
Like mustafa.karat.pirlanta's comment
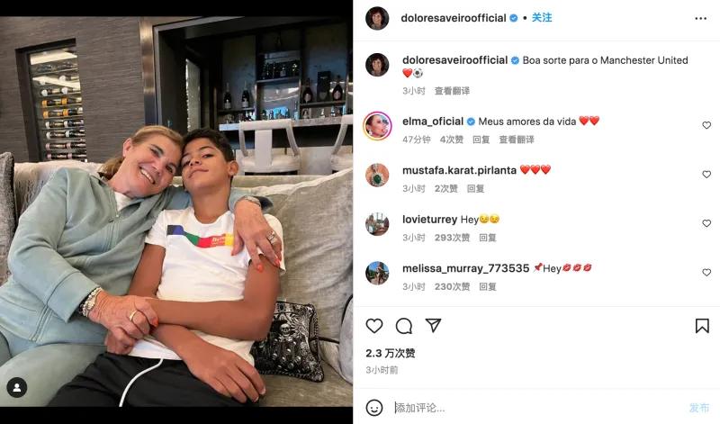click(706, 175)
